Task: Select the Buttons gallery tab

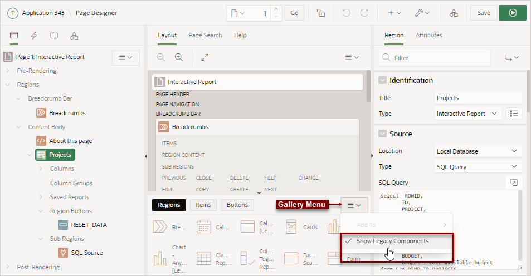Action: click(237, 205)
